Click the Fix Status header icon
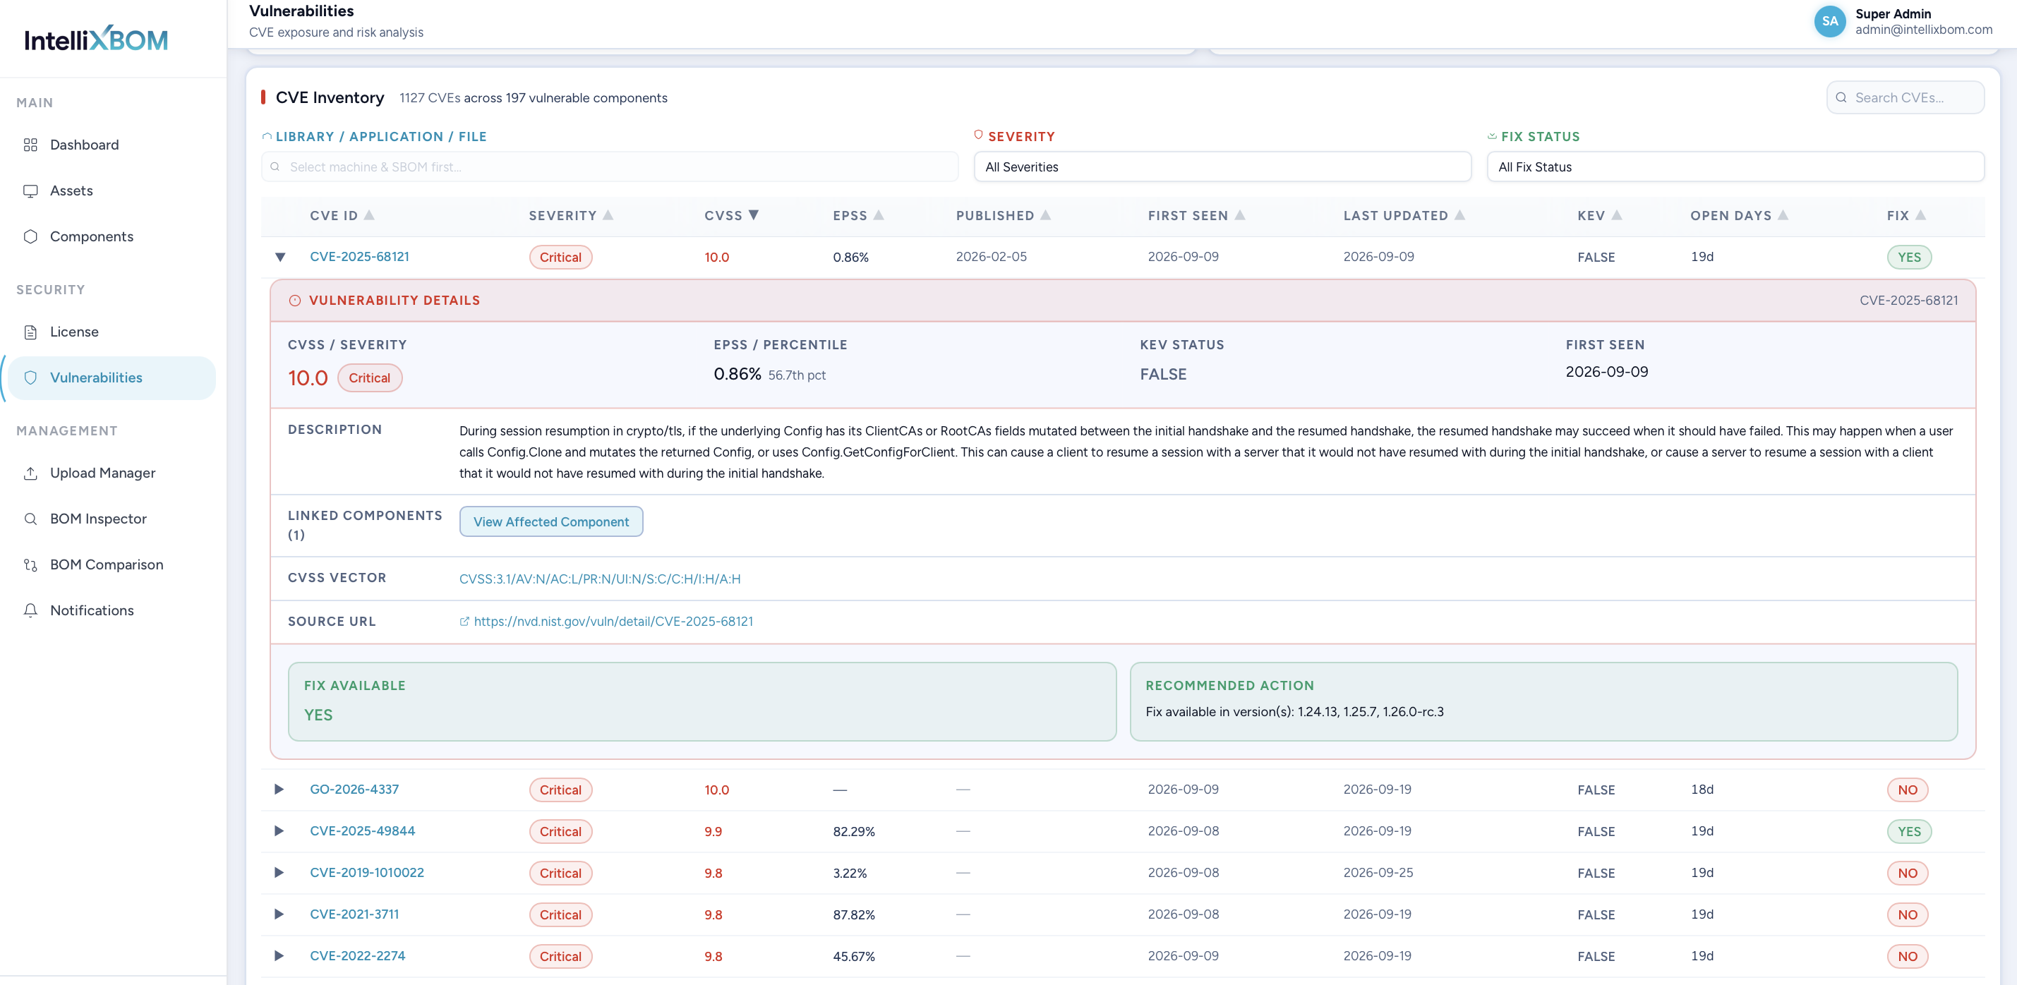The width and height of the screenshot is (2017, 985). (x=1492, y=135)
